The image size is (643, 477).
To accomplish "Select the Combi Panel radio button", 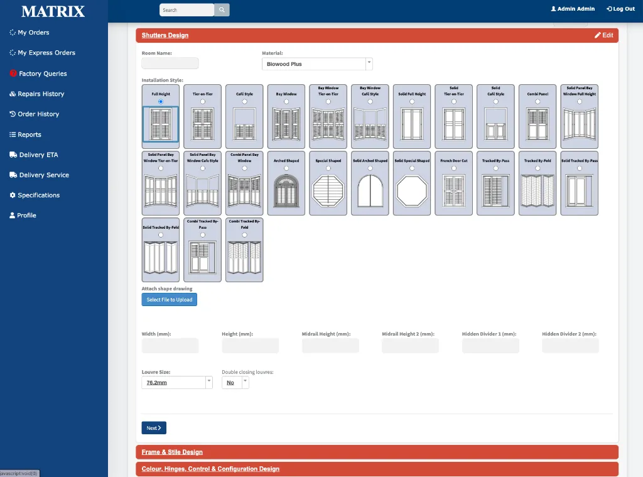I will (538, 101).
